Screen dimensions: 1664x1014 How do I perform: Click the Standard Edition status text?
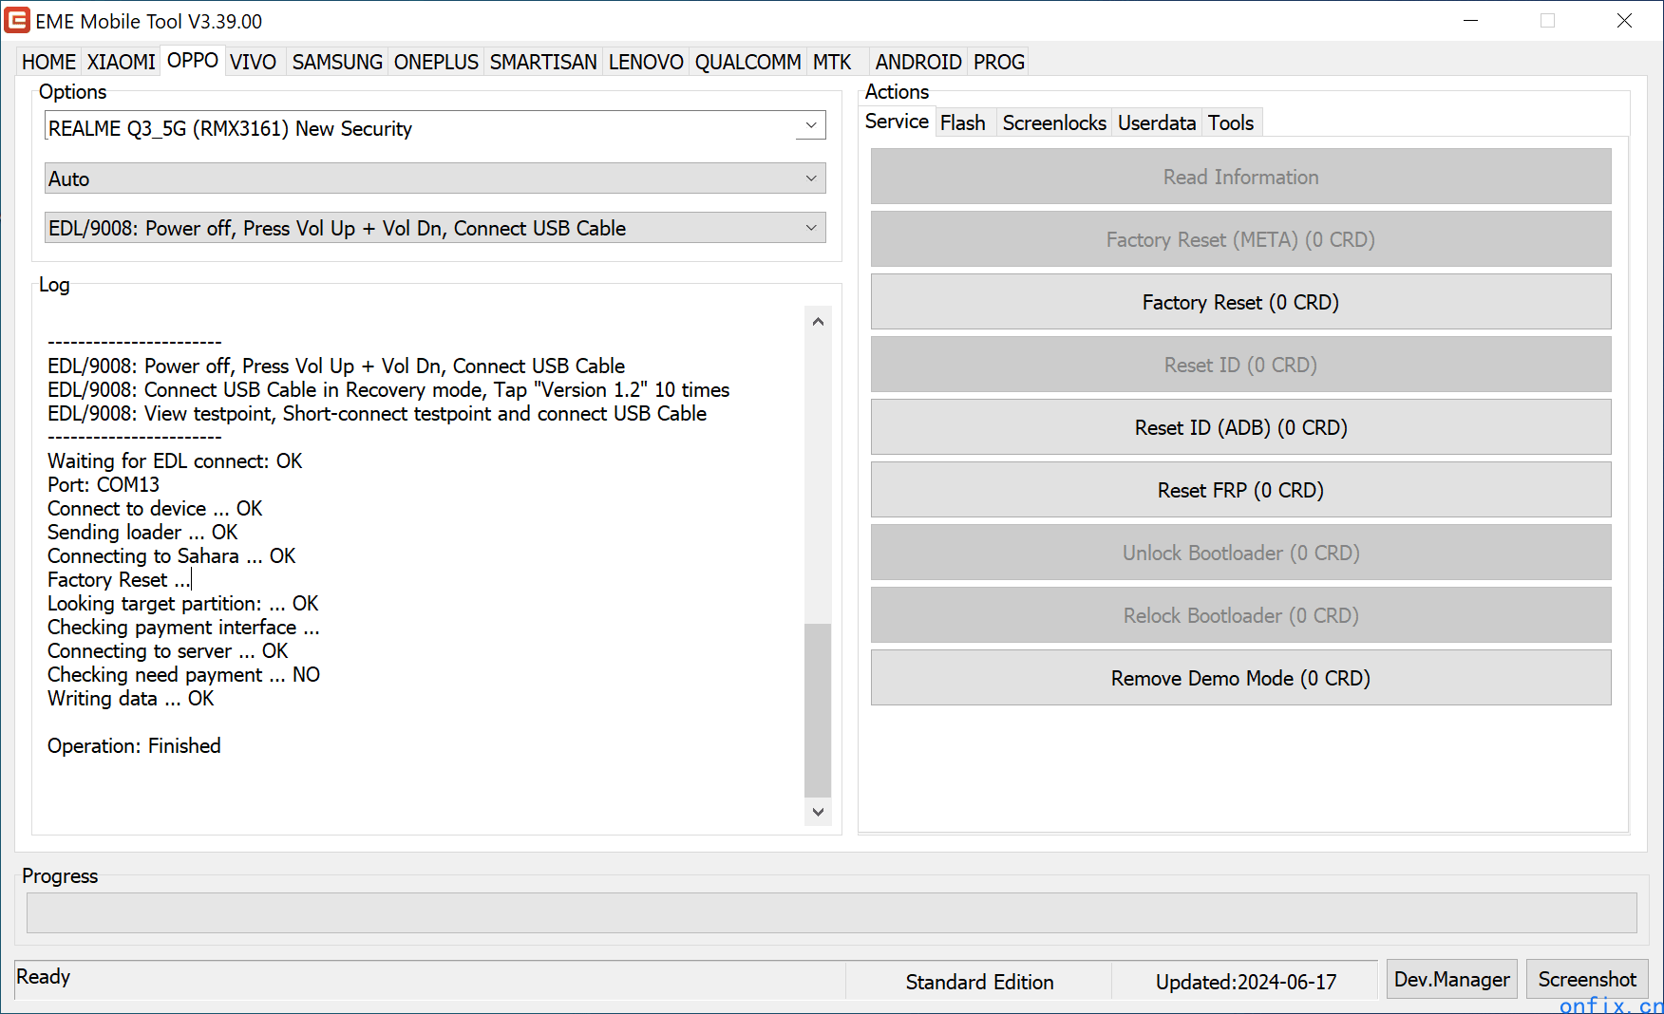979,982
